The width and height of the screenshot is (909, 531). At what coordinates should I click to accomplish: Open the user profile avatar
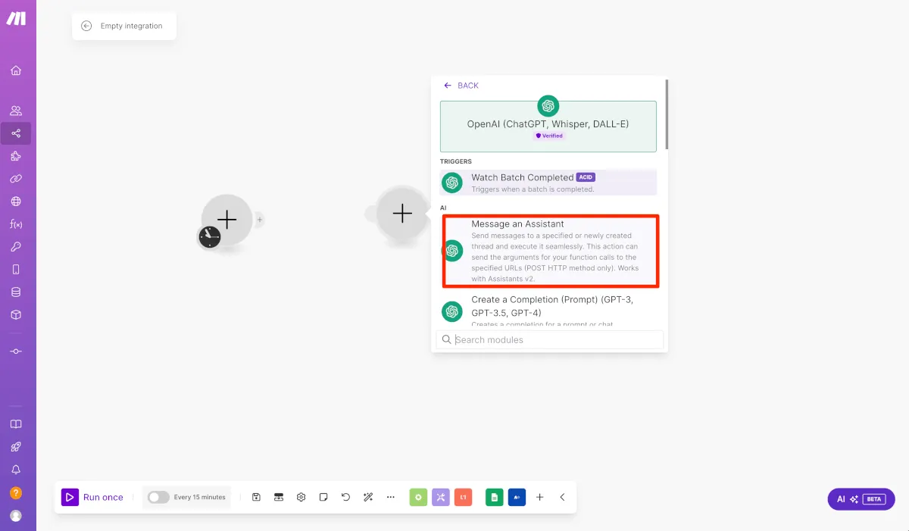click(x=16, y=516)
